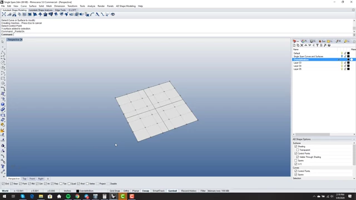Click the Layers panel horizontal scrollbar
This screenshot has width=356, height=200.
tap(313, 134)
